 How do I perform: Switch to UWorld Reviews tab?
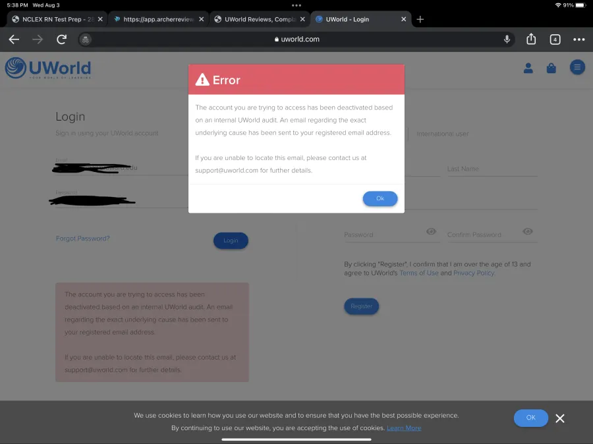click(260, 19)
